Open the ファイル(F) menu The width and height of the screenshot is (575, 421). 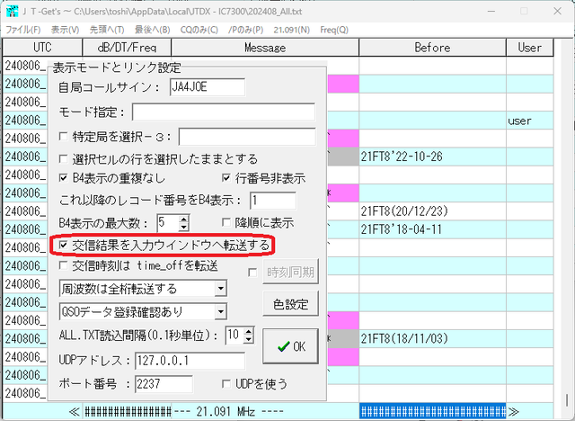pyautogui.click(x=23, y=30)
